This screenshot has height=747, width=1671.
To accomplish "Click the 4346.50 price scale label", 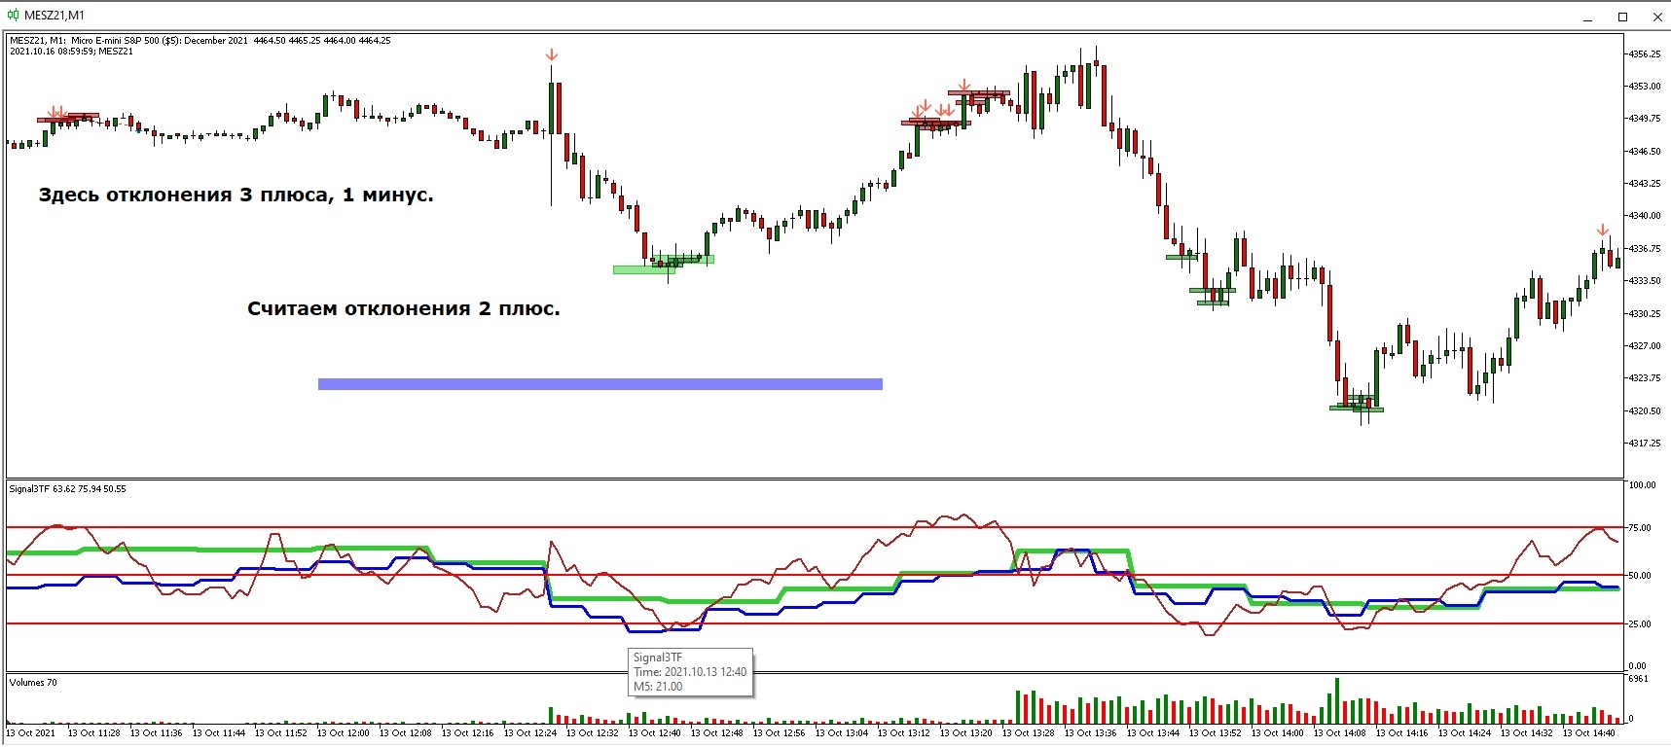I will click(1645, 152).
